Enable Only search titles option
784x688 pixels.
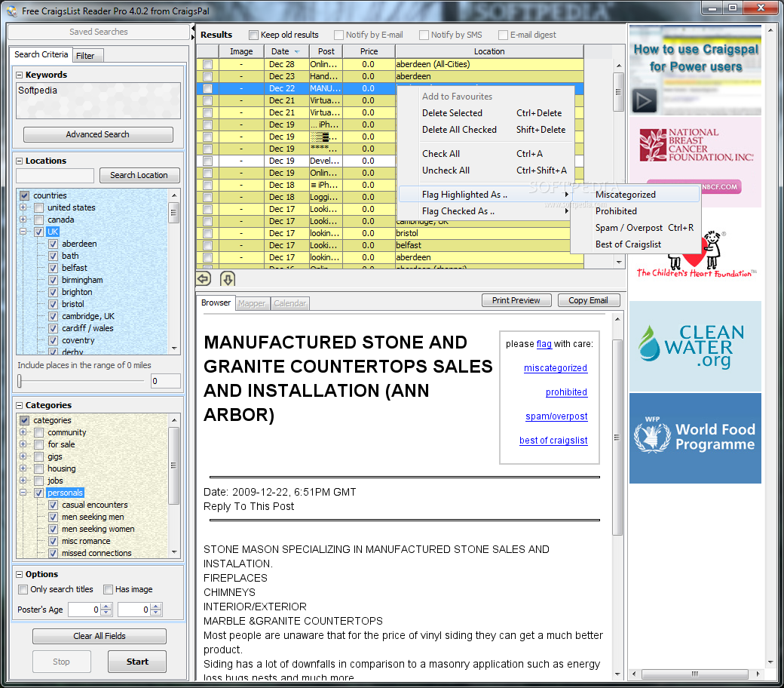point(23,589)
